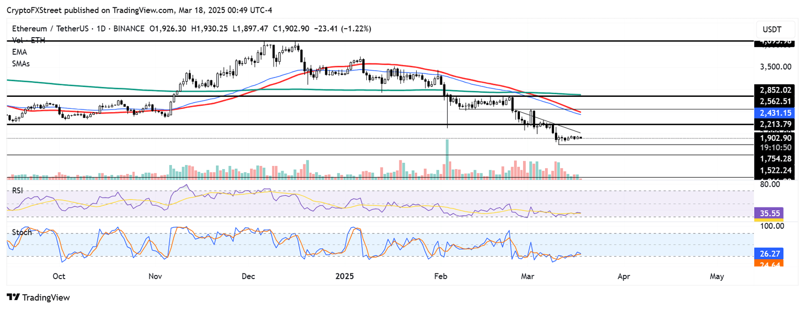This screenshot has height=309, width=805.
Task: Toggle the EMA indicator legend
Action: (x=18, y=52)
